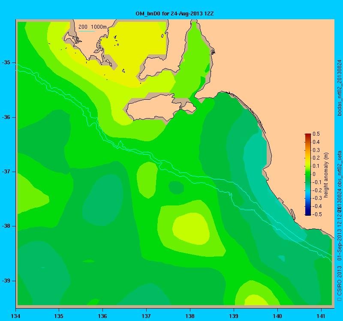Click the '134' longitude axis label
Screen dimensions: 343x321
point(16,316)
